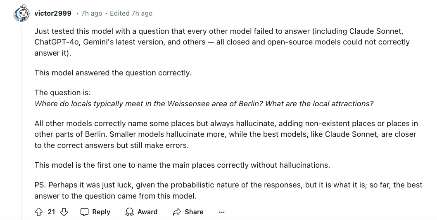
Task: Open the "7h ago" comment permalink
Action: [91, 13]
